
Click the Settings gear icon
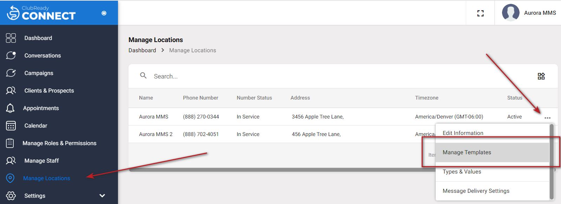[x=11, y=196]
